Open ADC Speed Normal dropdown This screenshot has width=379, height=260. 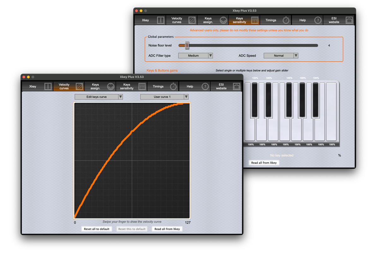coord(281,56)
